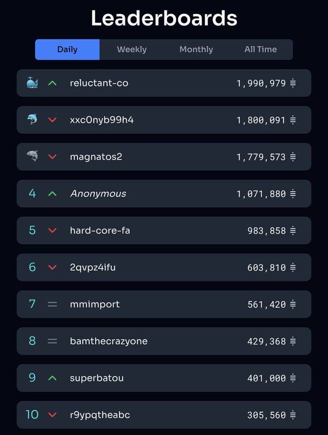
Task: Open the hard-core-fa player entry
Action: click(x=100, y=231)
